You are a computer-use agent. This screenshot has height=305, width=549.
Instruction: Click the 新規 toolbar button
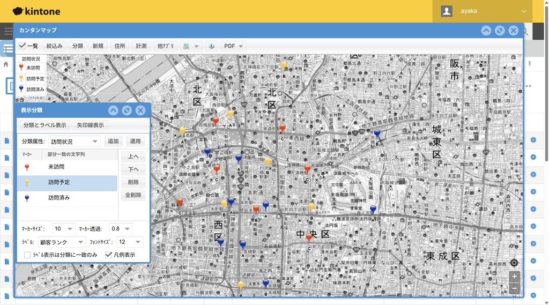[98, 46]
